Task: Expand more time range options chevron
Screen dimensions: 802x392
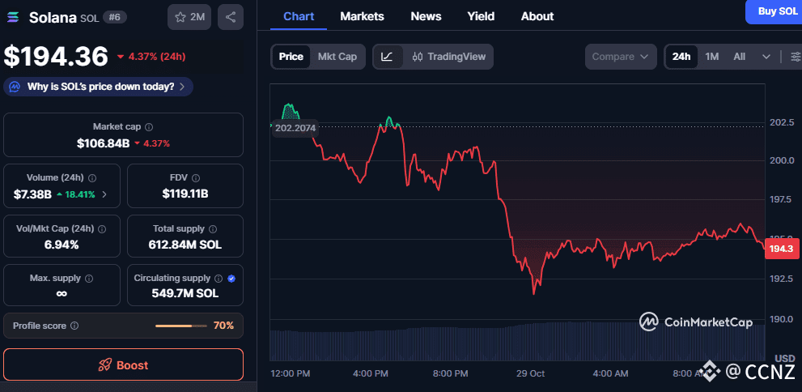Action: (766, 57)
